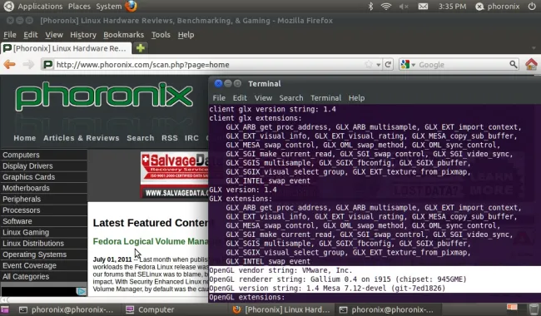
Task: Click the Phoronix logo
Action: [x=104, y=96]
